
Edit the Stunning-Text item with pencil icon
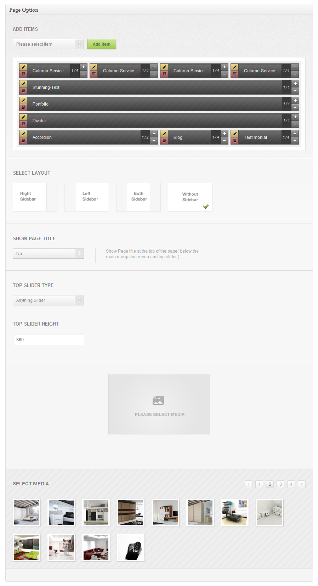pyautogui.click(x=23, y=84)
